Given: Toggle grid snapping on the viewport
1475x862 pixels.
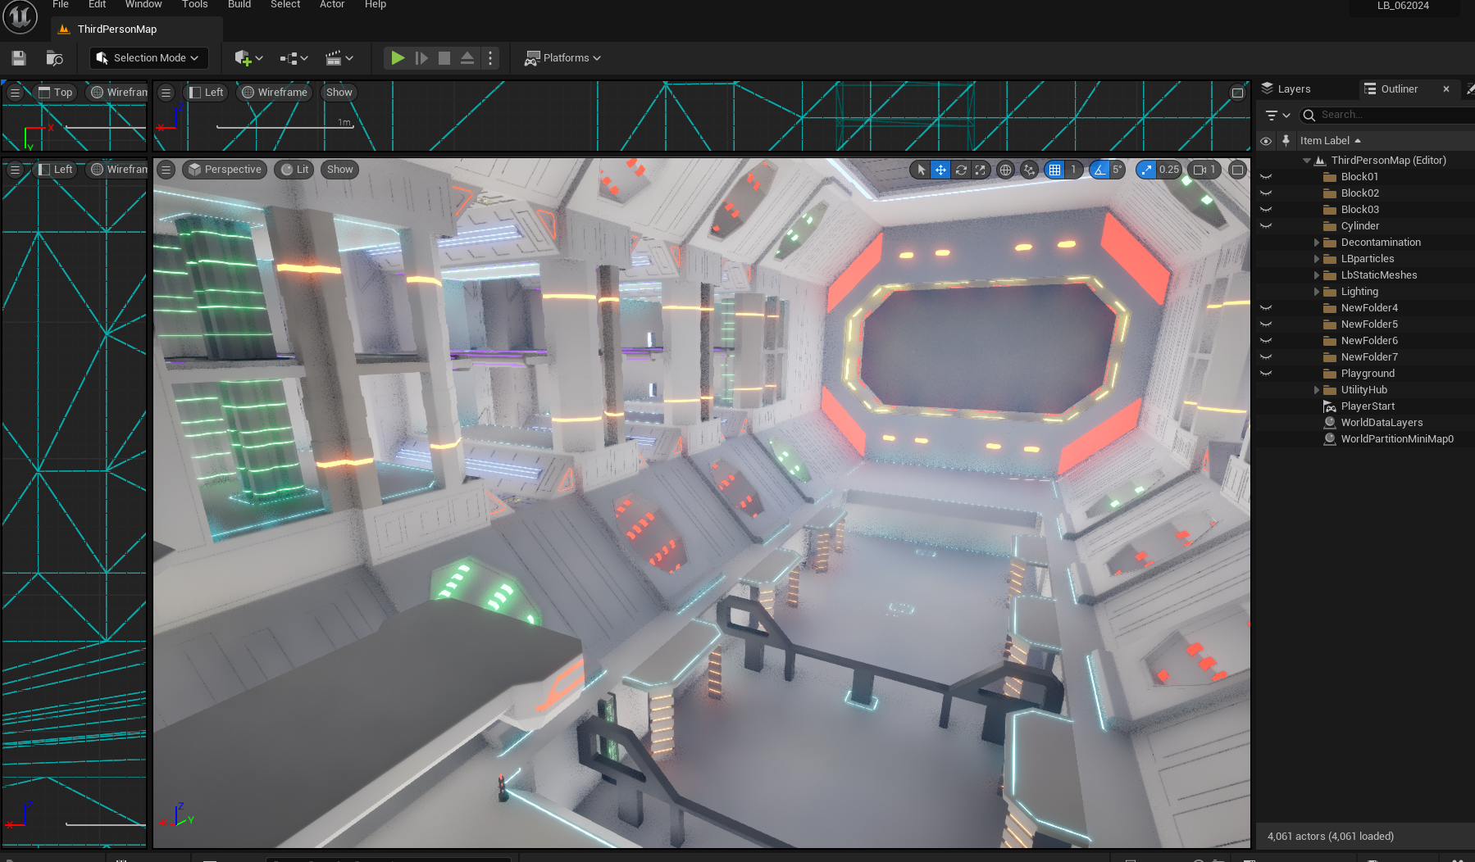Looking at the screenshot, I should [x=1055, y=170].
